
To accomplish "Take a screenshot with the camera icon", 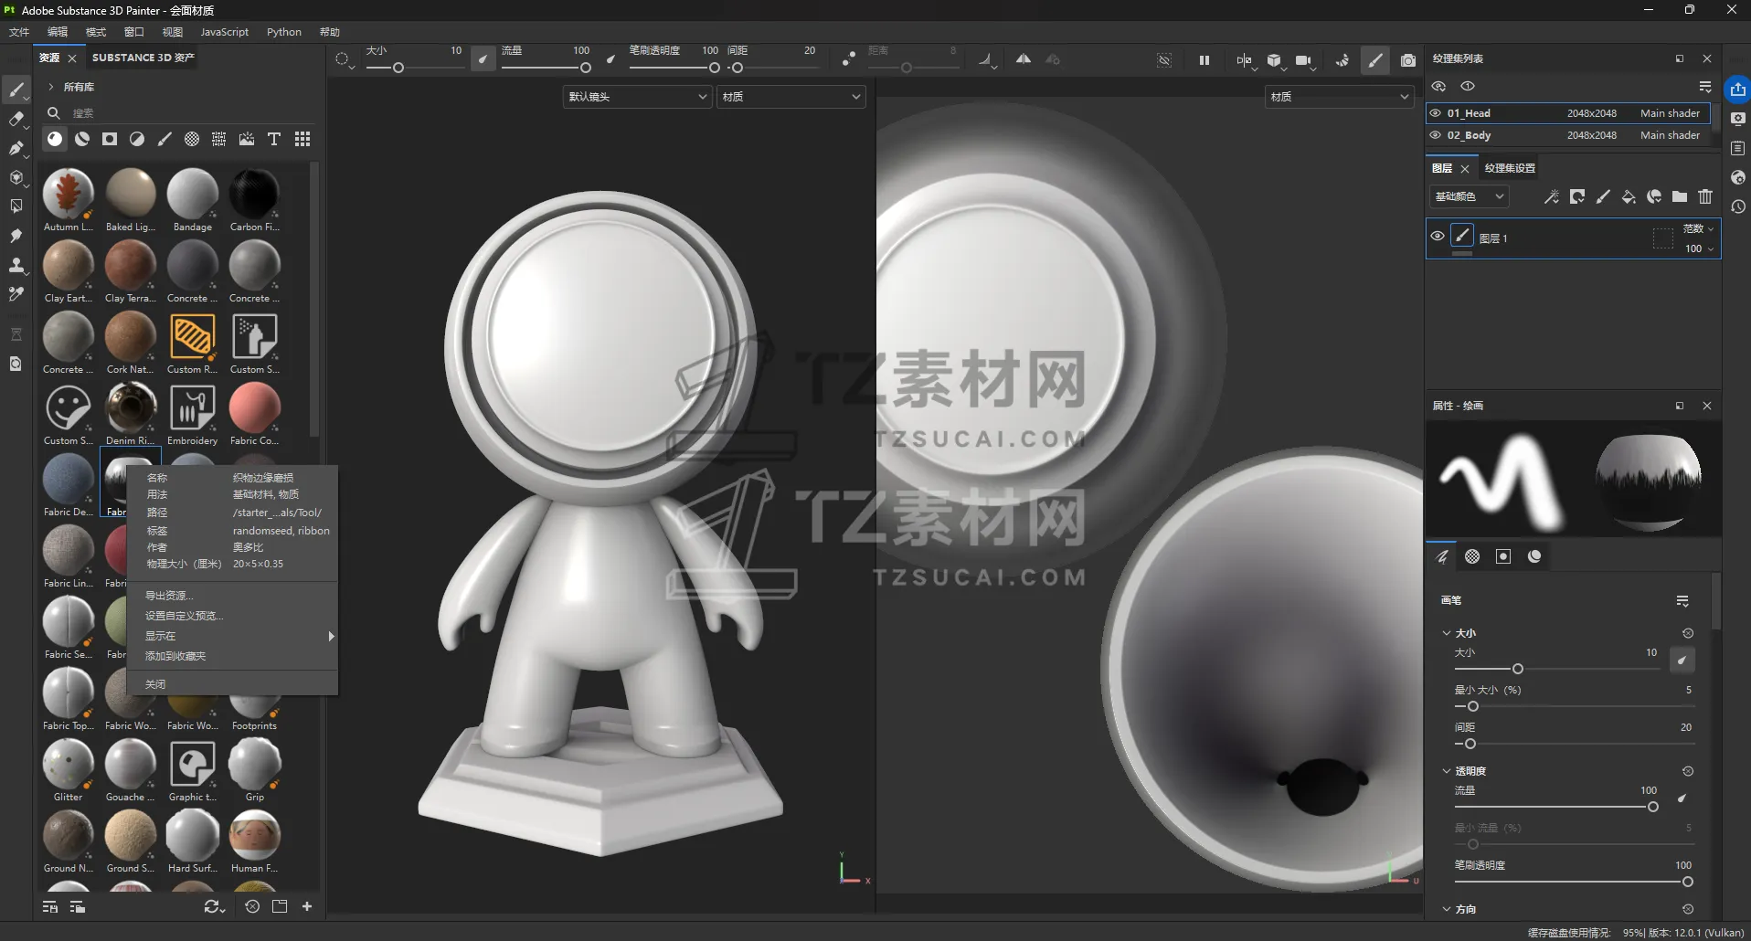I will click(x=1408, y=60).
